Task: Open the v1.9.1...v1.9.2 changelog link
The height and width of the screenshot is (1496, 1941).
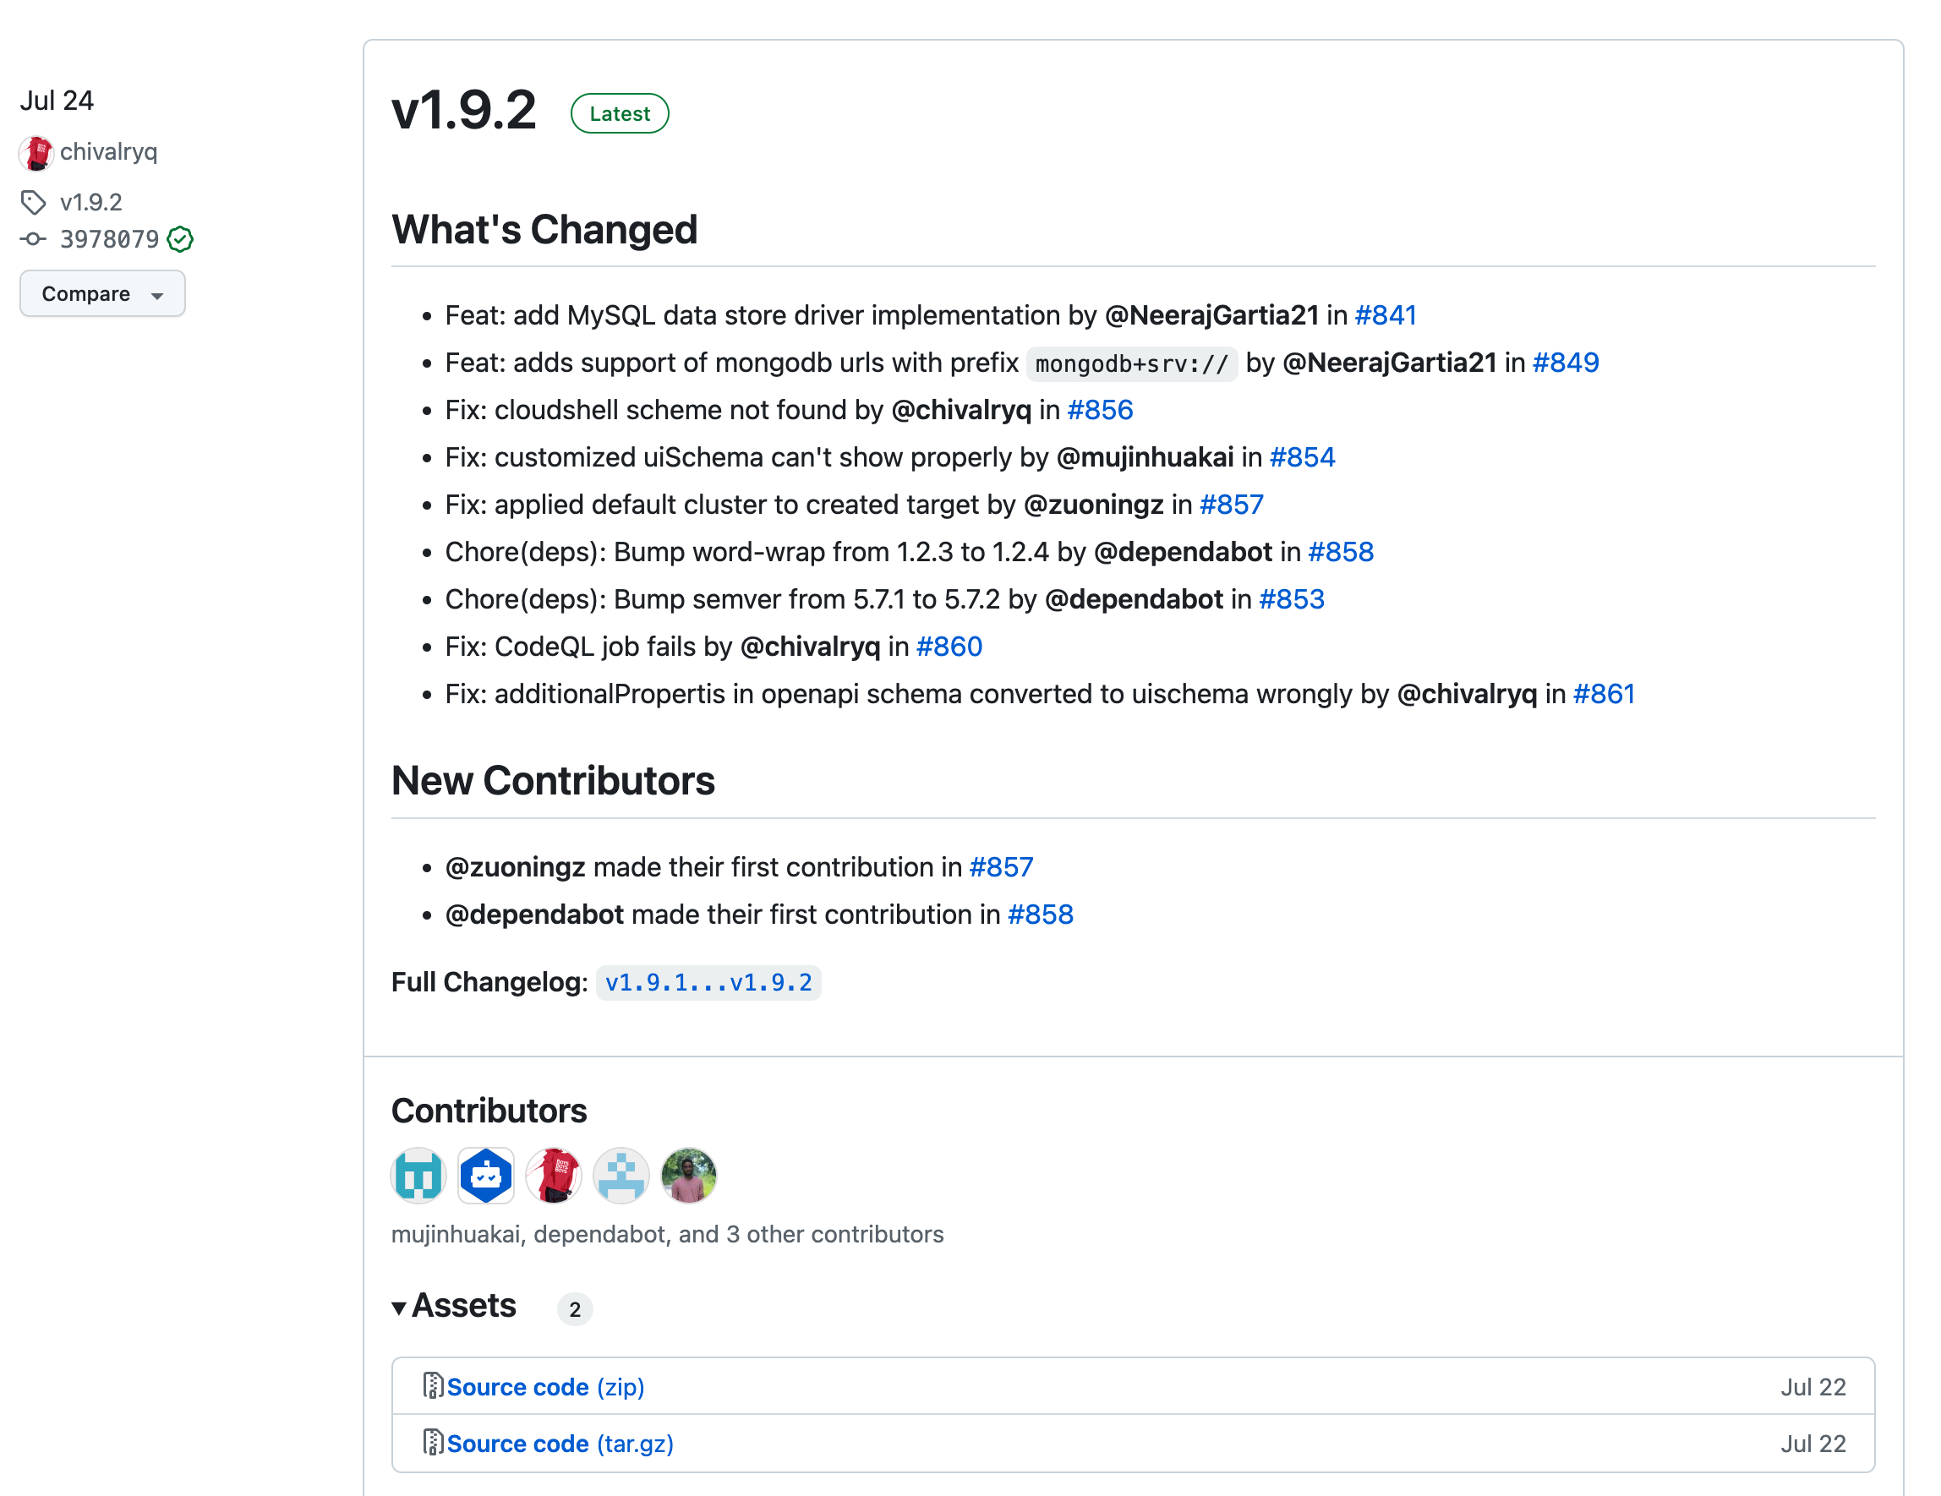Action: pyautogui.click(x=708, y=982)
